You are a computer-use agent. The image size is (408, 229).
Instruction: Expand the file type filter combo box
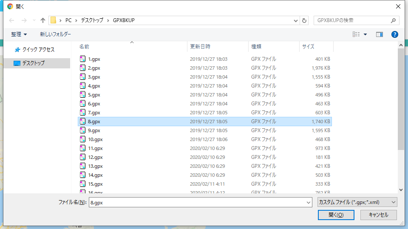[357, 203]
